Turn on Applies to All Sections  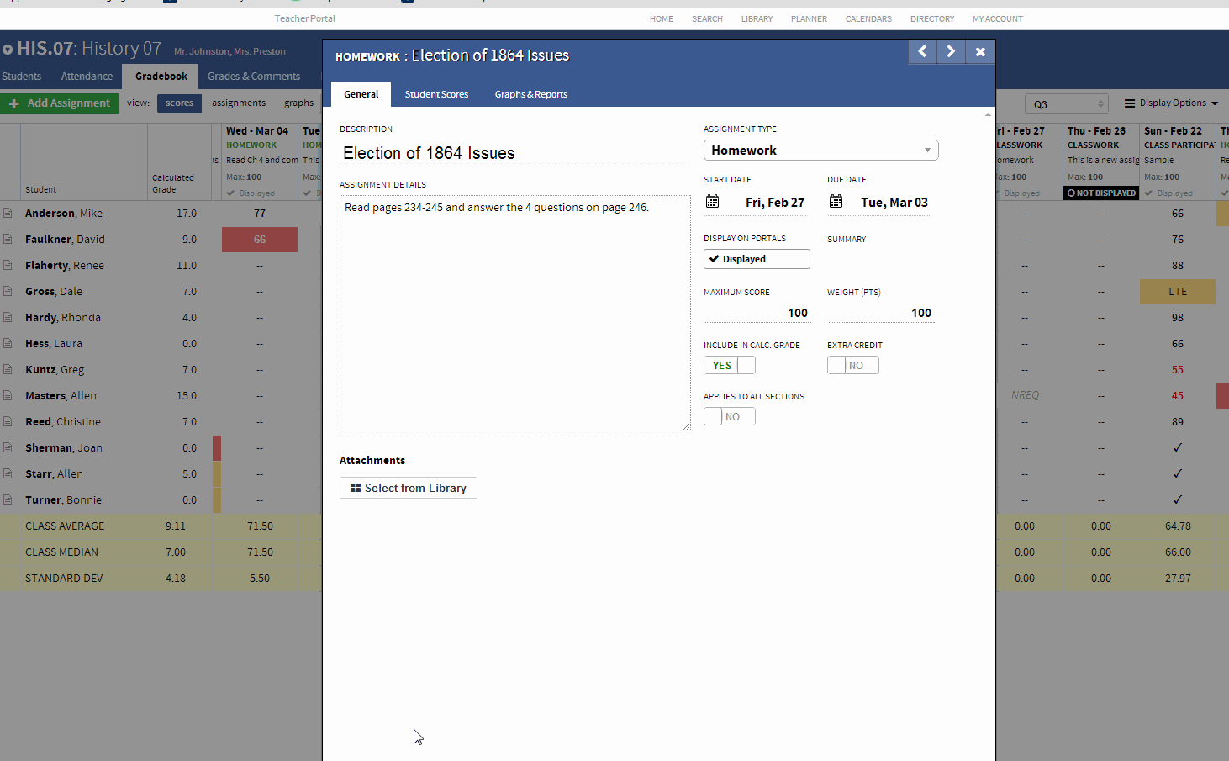point(712,416)
